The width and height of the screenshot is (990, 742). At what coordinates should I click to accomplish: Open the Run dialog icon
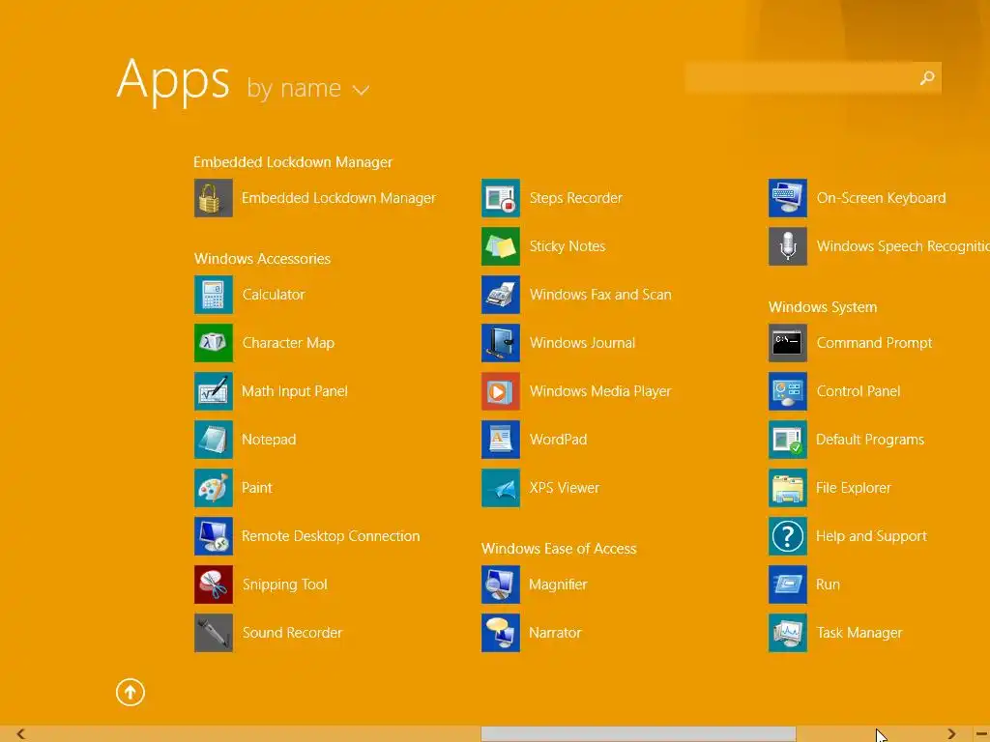coord(788,585)
